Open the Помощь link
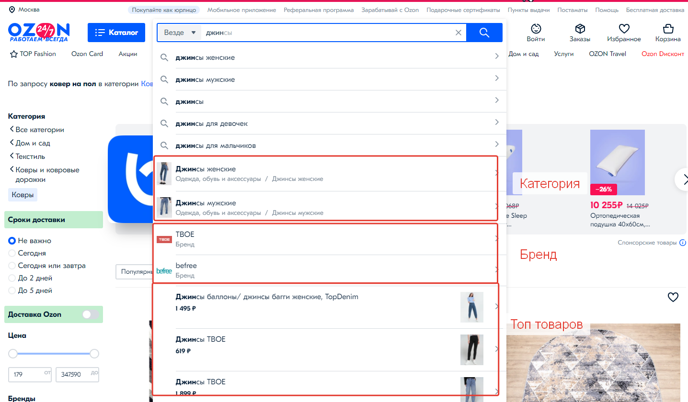Image resolution: width=688 pixels, height=402 pixels. [x=607, y=10]
